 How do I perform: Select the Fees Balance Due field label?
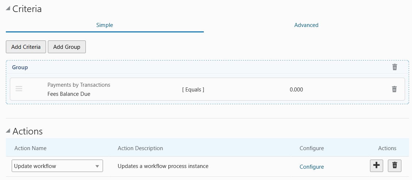69,94
